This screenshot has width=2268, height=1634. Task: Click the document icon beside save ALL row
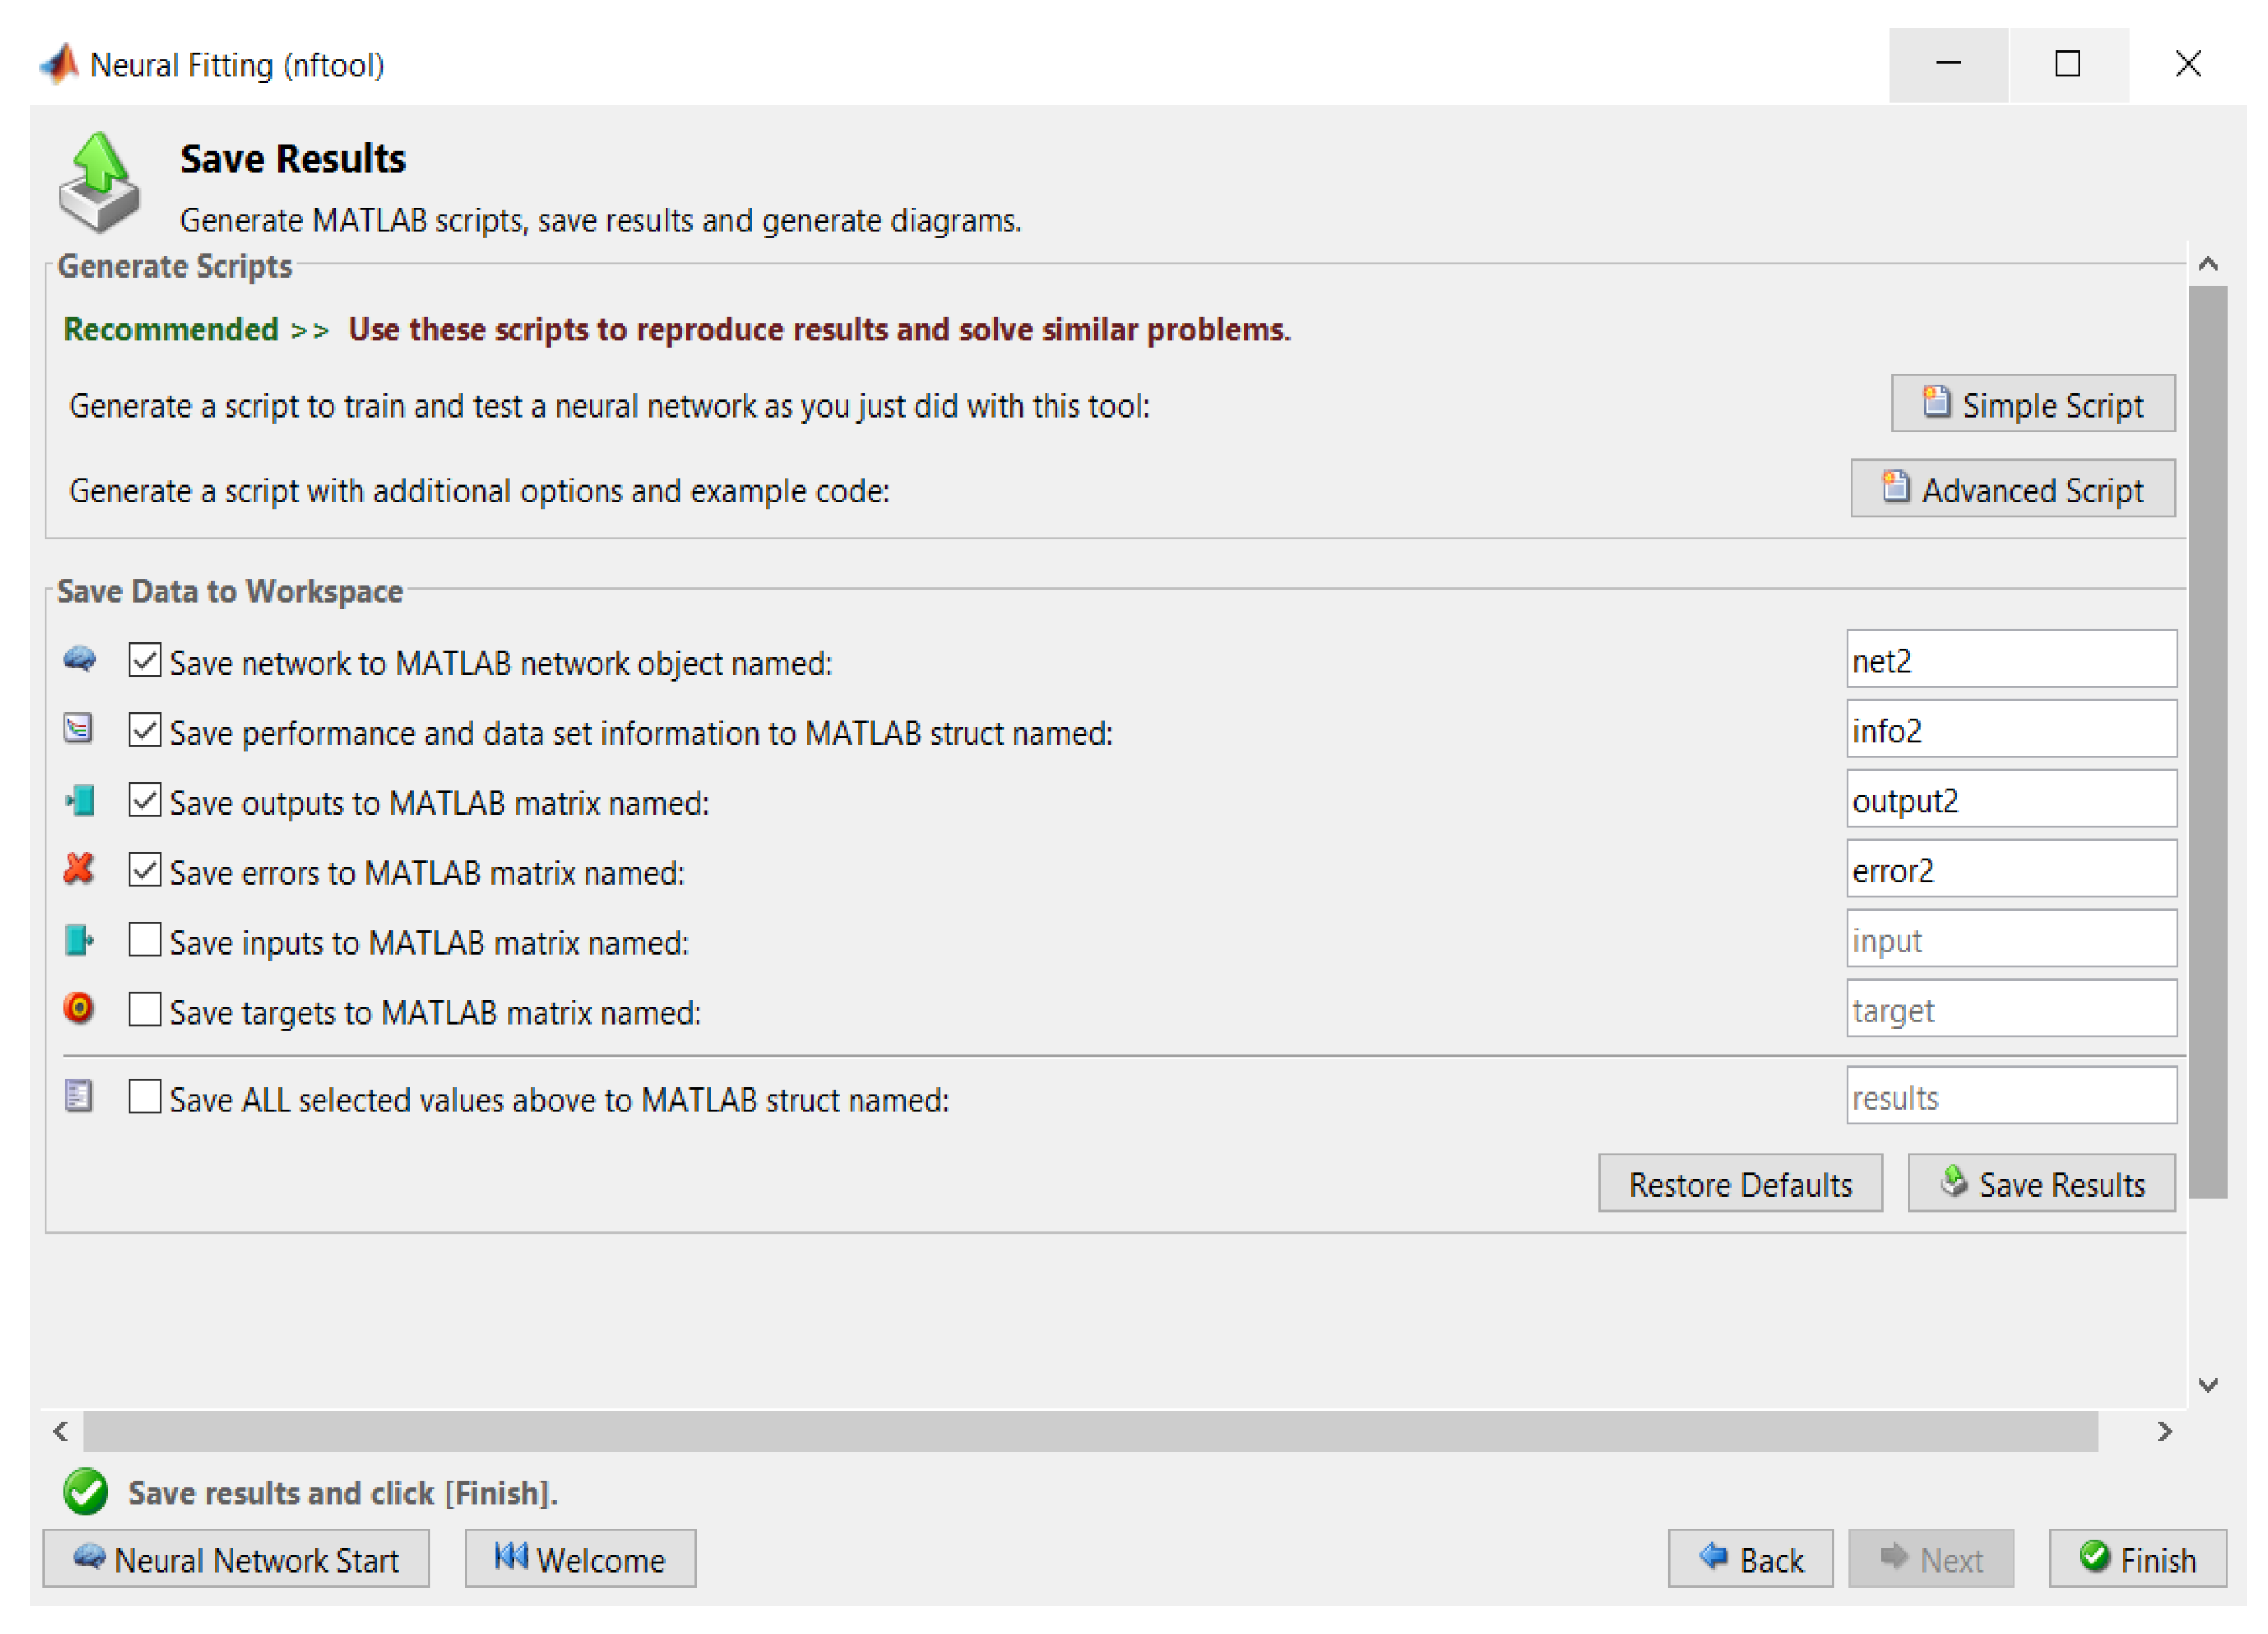pos(78,1097)
